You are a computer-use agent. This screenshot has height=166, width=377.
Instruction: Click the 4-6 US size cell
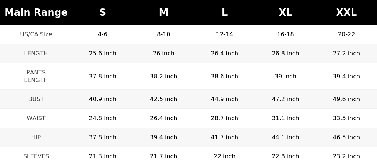103,34
